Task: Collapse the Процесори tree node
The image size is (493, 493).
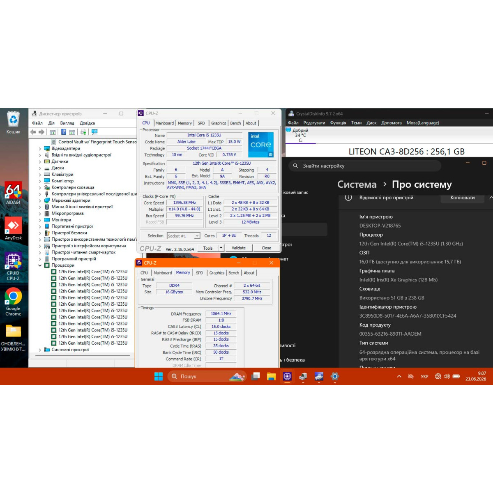Action: [x=40, y=265]
